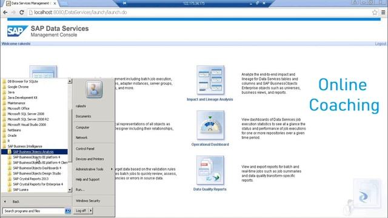Reload the page with the refresh icon
Screen dimensions: 388x218
pyautogui.click(x=22, y=12)
